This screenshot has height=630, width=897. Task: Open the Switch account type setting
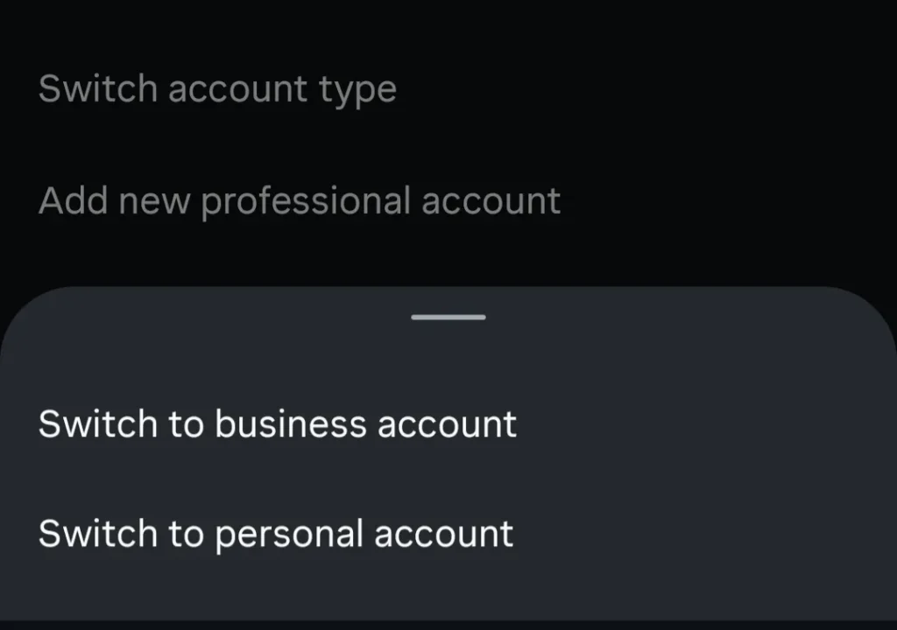(217, 87)
